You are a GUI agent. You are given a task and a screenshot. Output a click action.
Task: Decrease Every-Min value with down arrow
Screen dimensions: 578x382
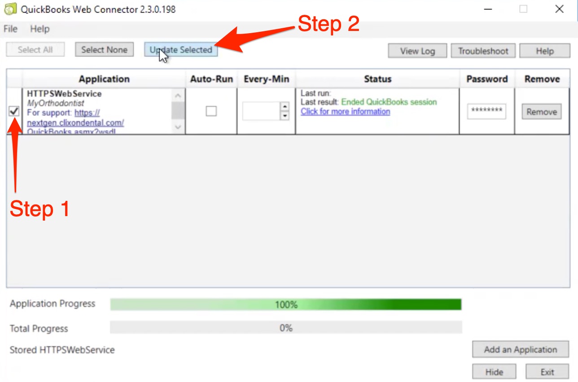coord(284,116)
